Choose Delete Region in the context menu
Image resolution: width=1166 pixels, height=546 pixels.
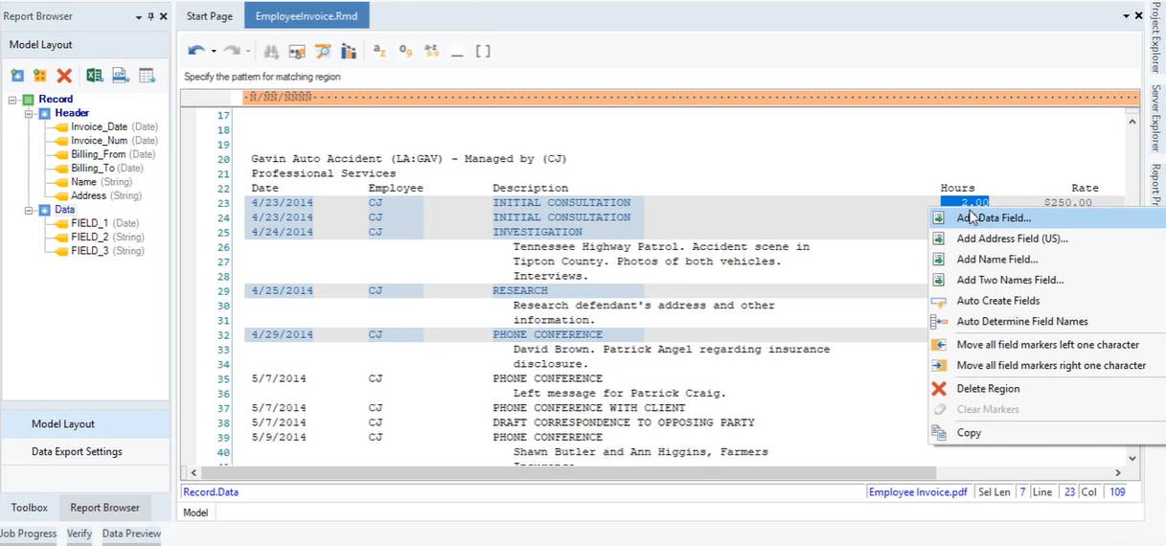click(x=988, y=389)
